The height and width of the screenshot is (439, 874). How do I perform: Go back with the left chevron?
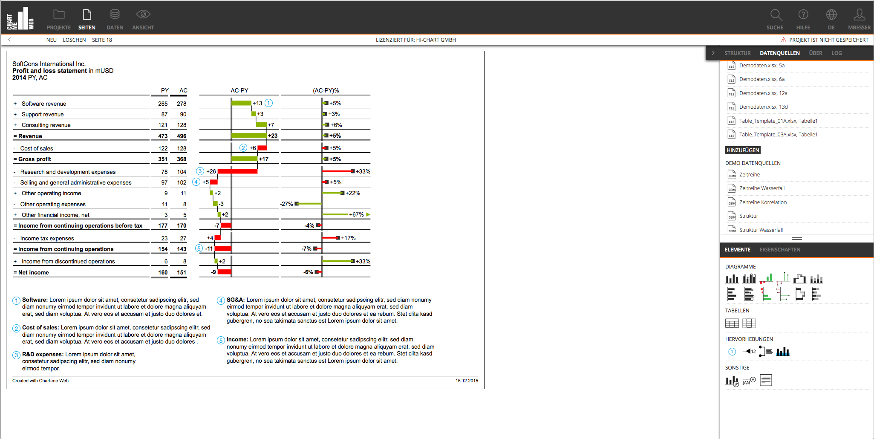point(9,40)
